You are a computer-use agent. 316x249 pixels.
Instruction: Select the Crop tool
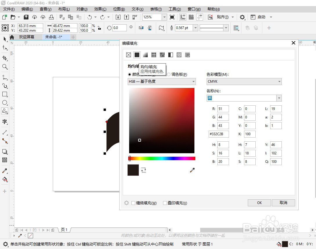(5, 58)
